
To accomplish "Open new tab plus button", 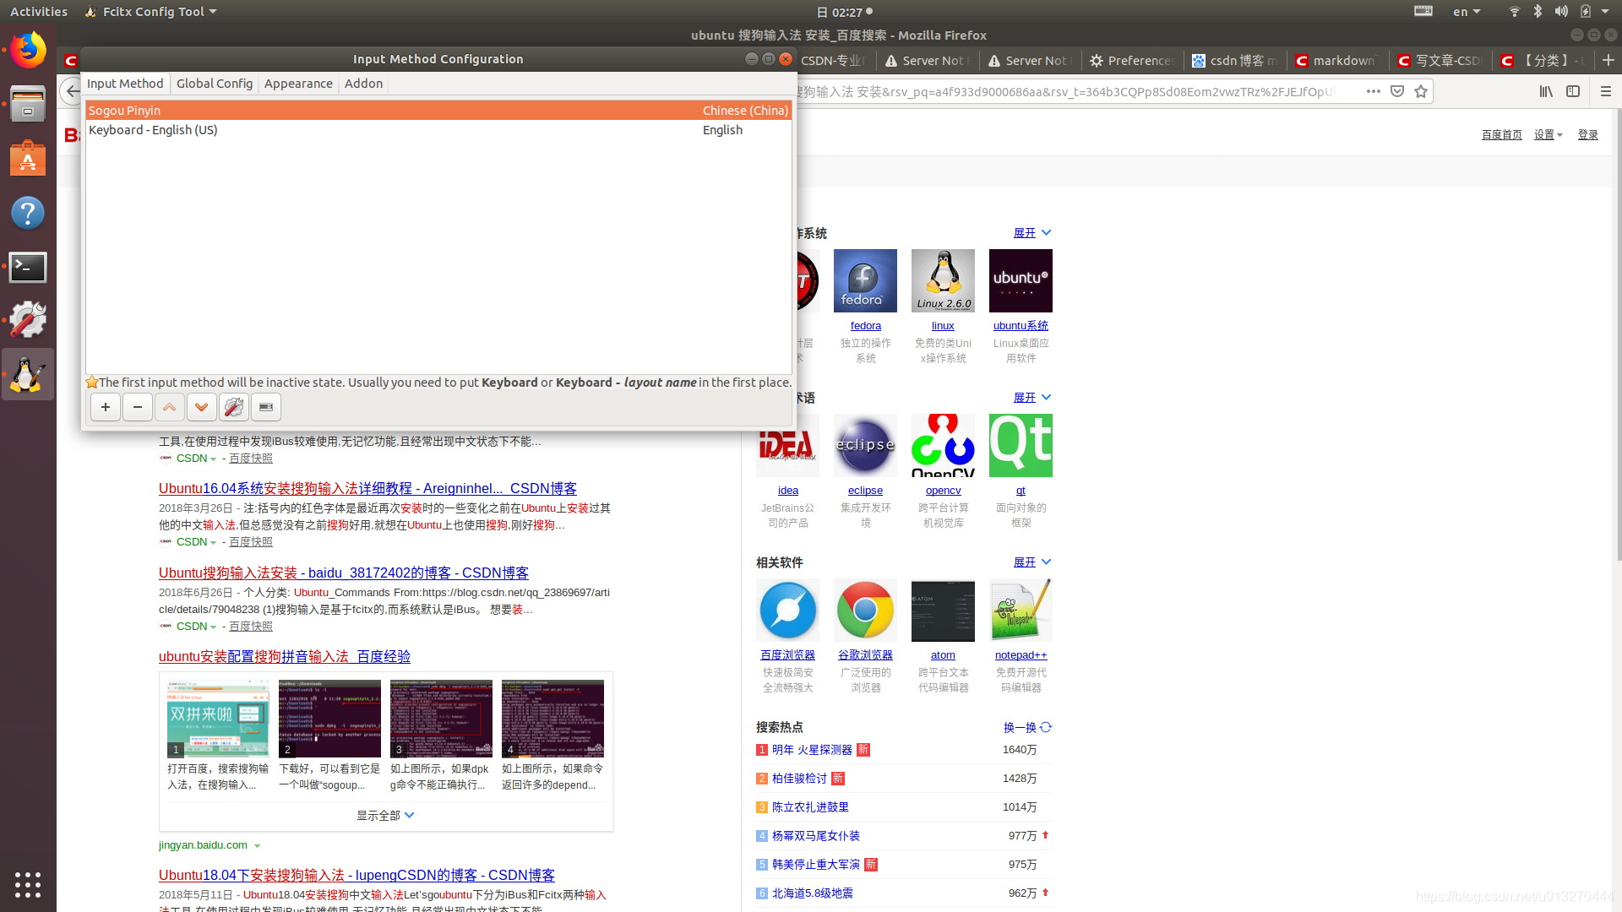I will click(x=1608, y=61).
